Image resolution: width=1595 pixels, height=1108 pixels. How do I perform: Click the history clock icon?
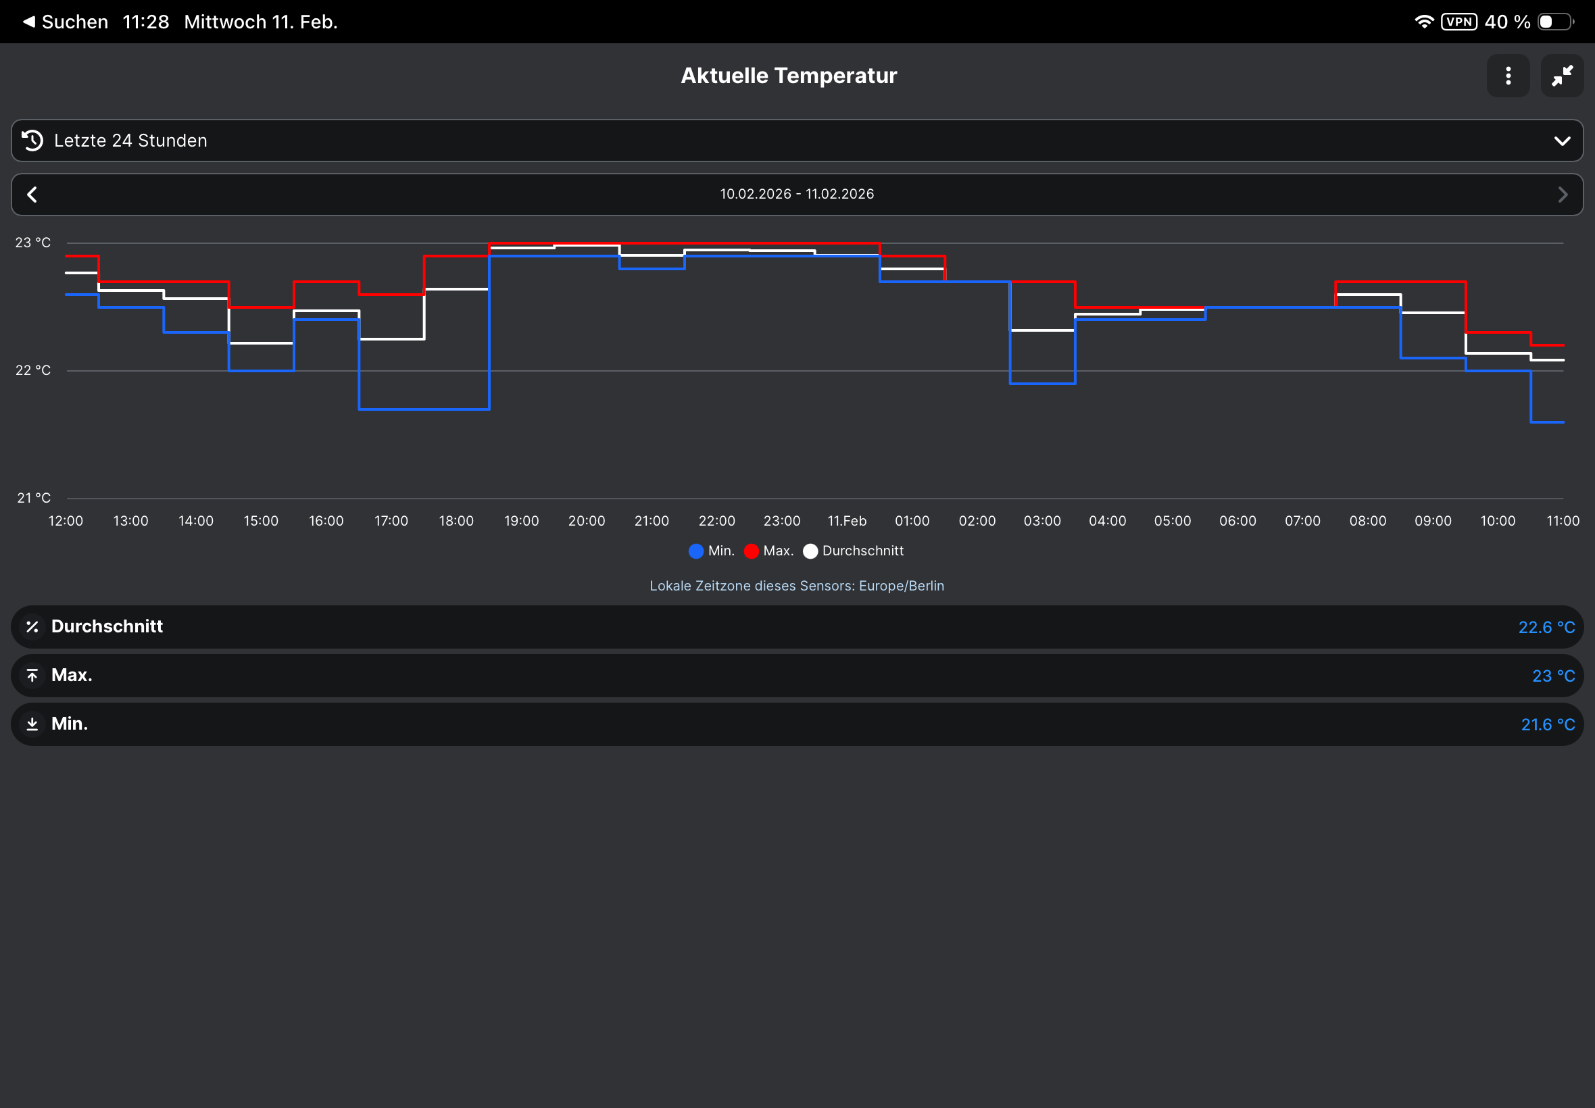pyautogui.click(x=32, y=141)
